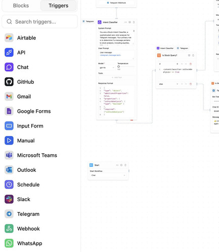Toggle code view on the Start block
The image size is (219, 252).
coord(117,165)
